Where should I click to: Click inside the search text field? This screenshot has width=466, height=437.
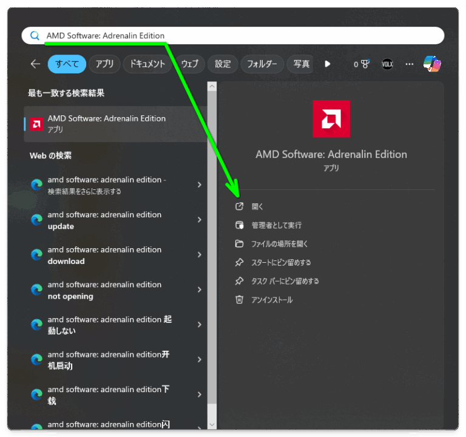pos(273,36)
